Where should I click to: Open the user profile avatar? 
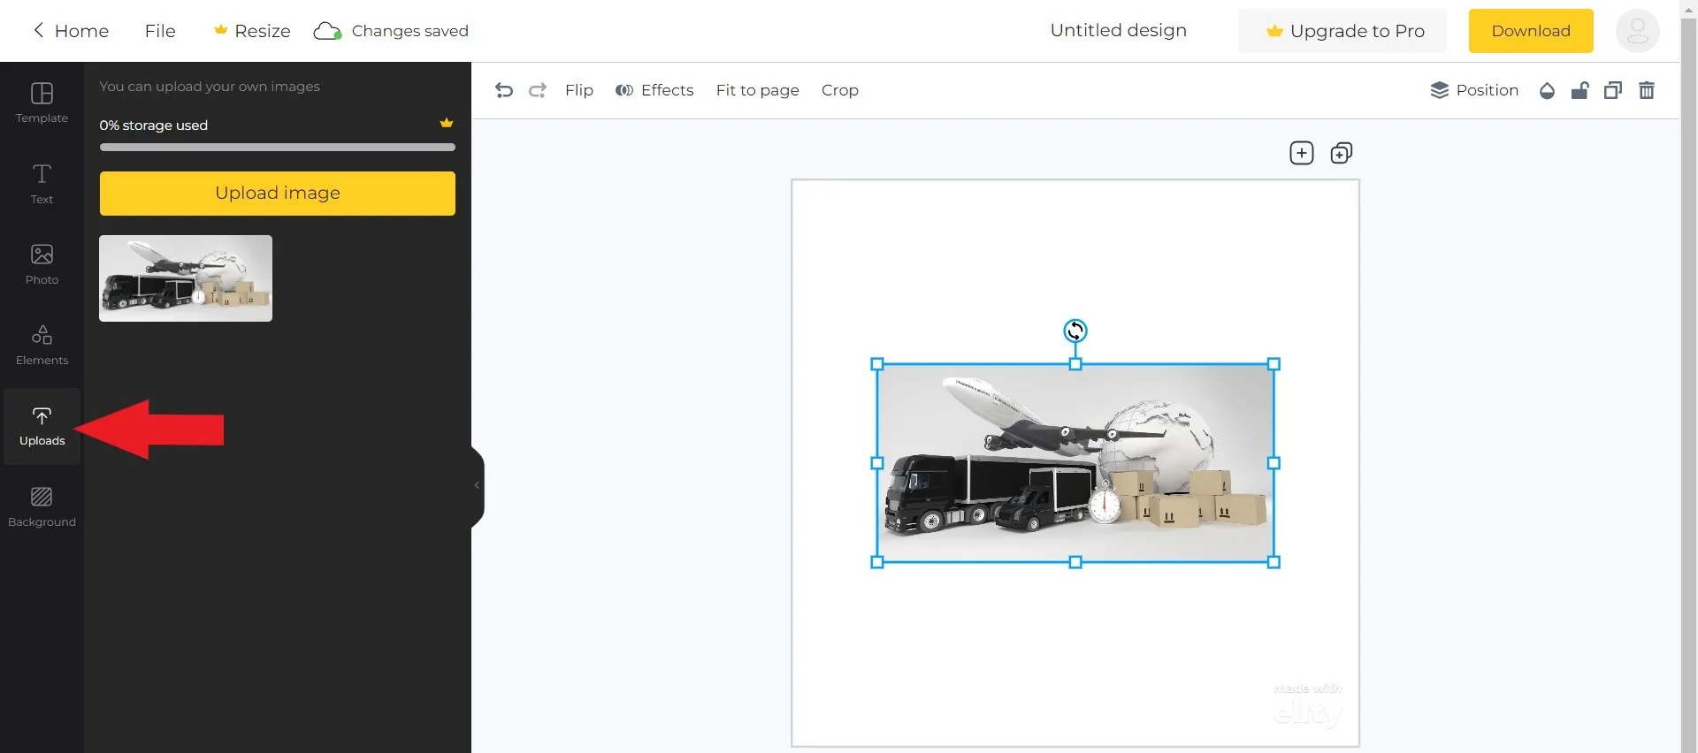(x=1637, y=31)
